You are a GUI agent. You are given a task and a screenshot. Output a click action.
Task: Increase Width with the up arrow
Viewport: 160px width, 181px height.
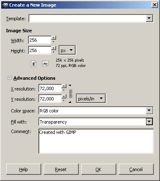tap(54, 38)
